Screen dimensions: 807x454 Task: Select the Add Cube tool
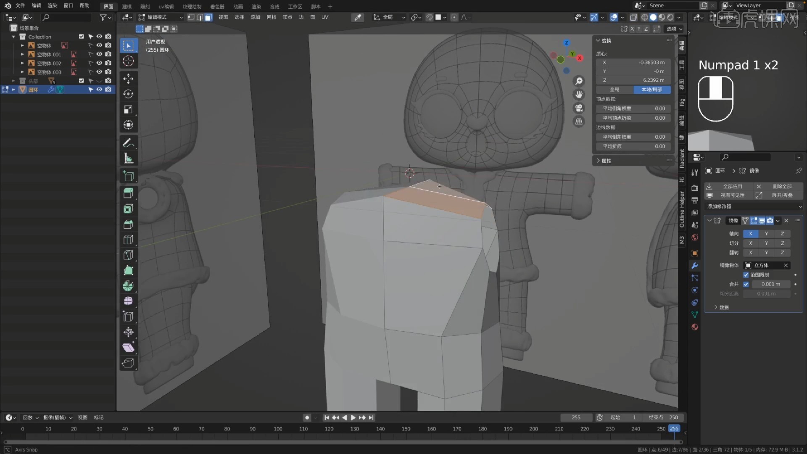[129, 176]
